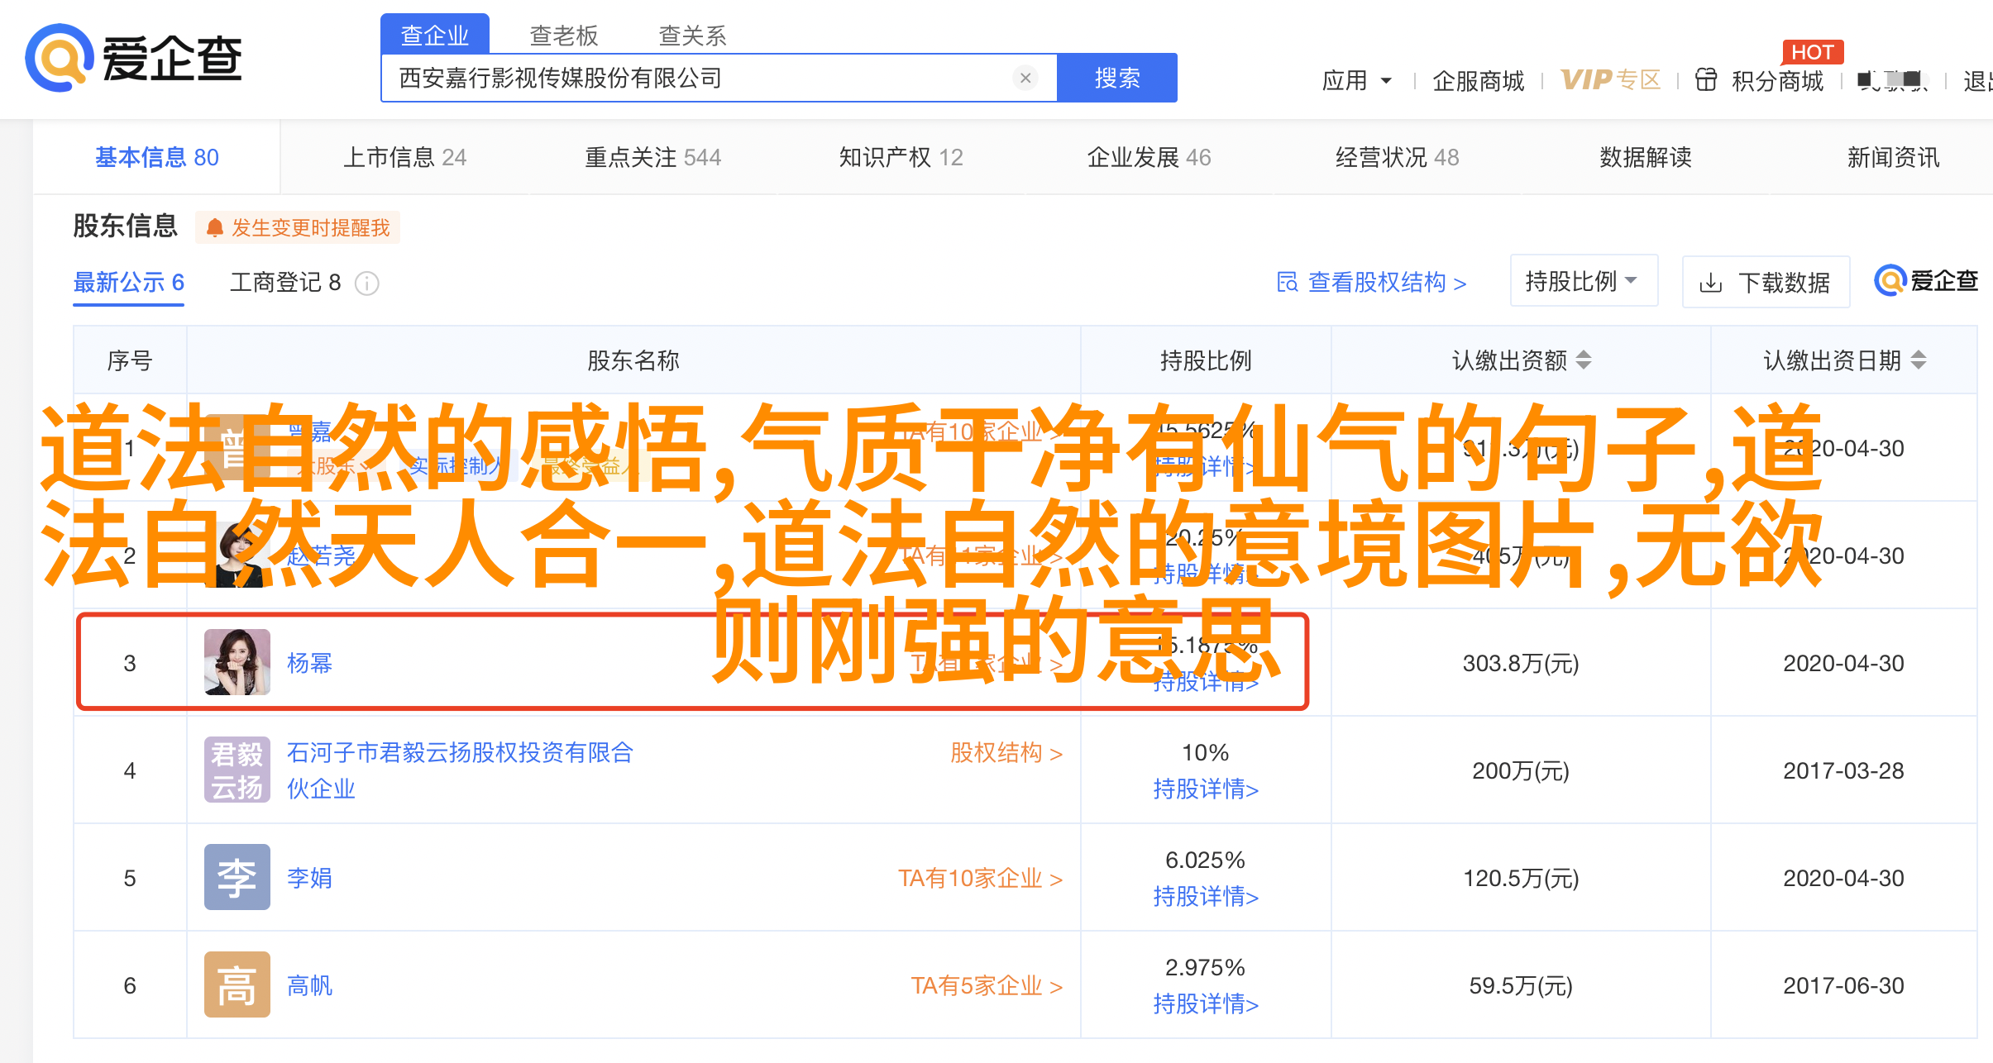
Task: Open 石河子市君毅云扬股权投资有限合伙企业 link
Action: click(x=460, y=770)
